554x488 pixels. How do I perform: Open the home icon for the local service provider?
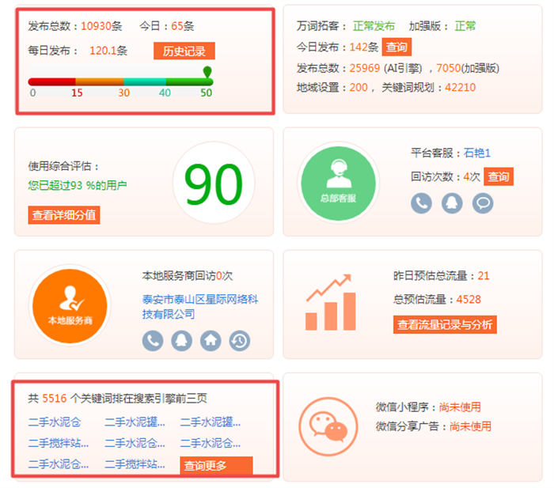coord(211,340)
